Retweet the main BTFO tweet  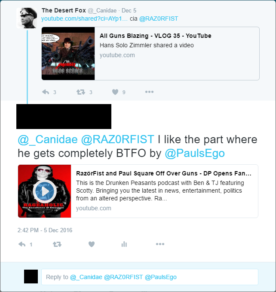click(57, 244)
